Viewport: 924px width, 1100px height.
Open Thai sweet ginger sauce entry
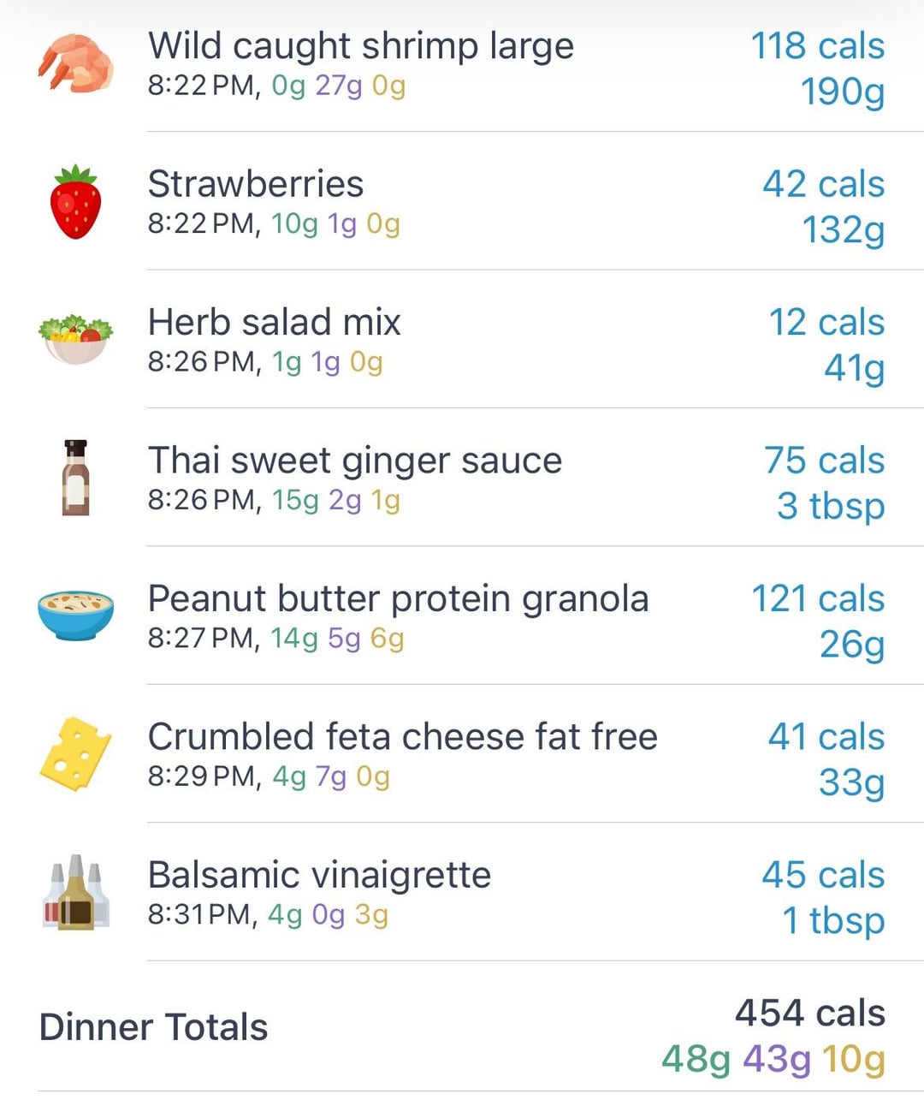[462, 477]
